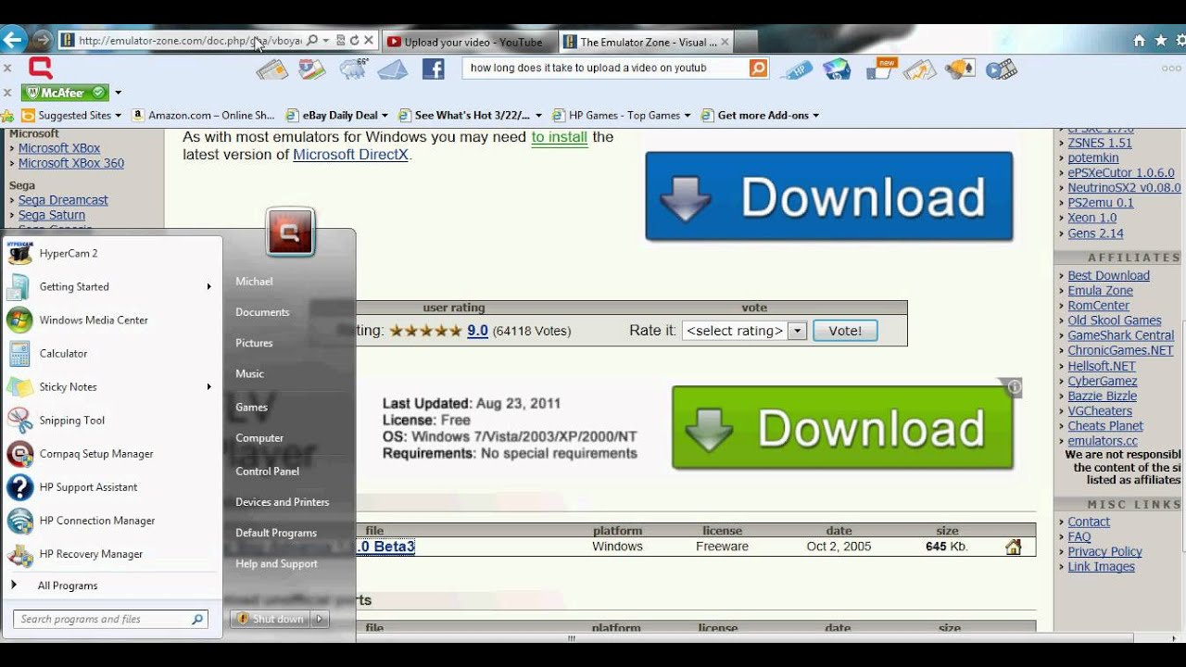Click the blue HP toolbar icon
Image resolution: width=1186 pixels, height=667 pixels.
coord(796,69)
